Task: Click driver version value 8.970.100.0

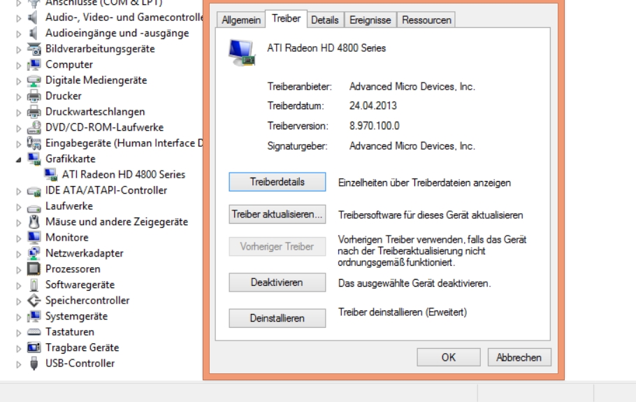Action: coord(375,126)
